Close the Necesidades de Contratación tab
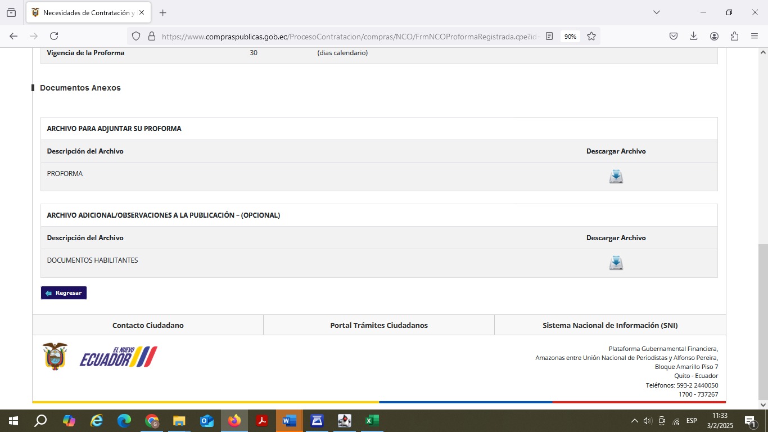The image size is (768, 432). [x=142, y=12]
